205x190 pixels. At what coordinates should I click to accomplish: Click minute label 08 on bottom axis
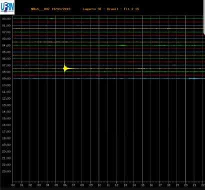pyautogui.click(x=82, y=185)
